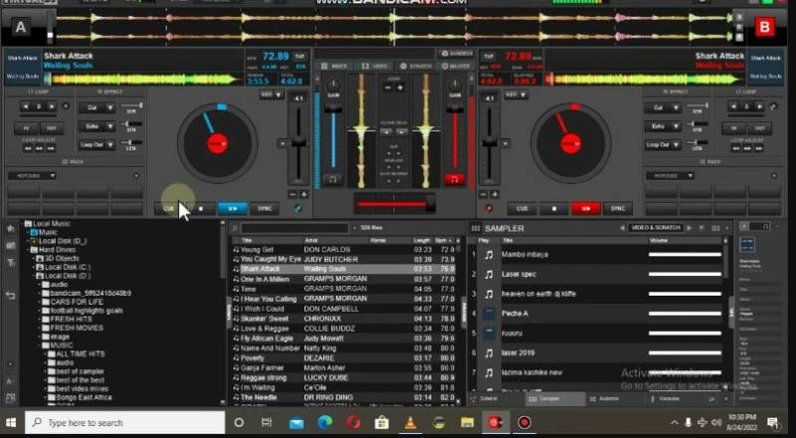Viewport: 796px width, 438px height.
Task: Open FRESH HITS folder in tree
Action: (x=71, y=320)
